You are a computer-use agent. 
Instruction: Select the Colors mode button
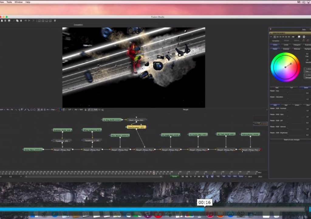pos(275,45)
